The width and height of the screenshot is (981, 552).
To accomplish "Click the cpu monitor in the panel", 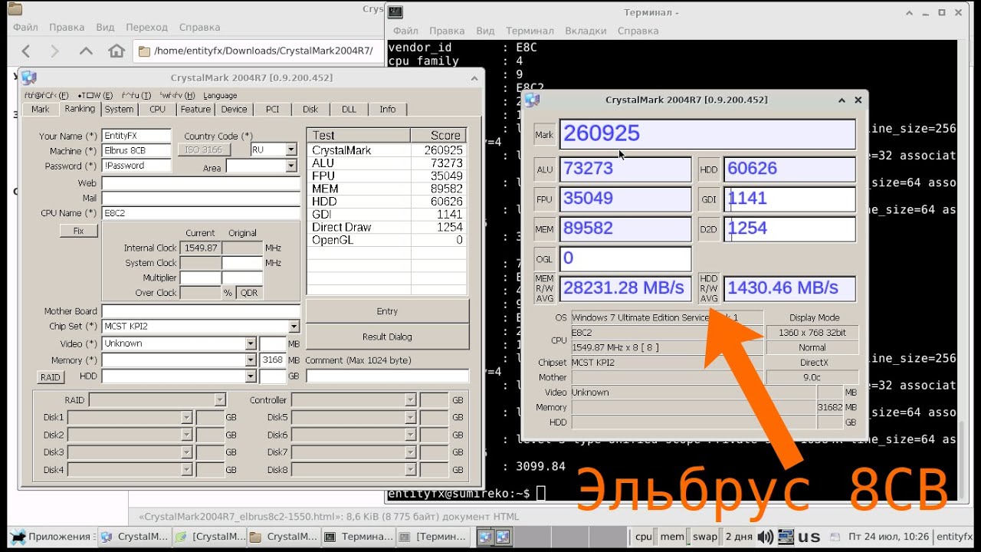I will click(x=643, y=537).
